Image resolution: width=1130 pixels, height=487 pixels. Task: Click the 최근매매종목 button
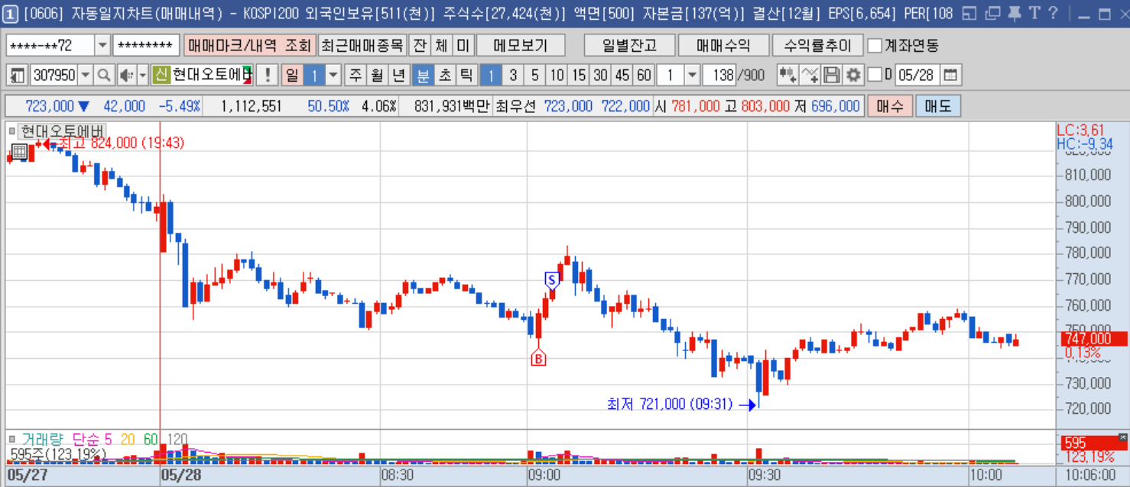(362, 46)
